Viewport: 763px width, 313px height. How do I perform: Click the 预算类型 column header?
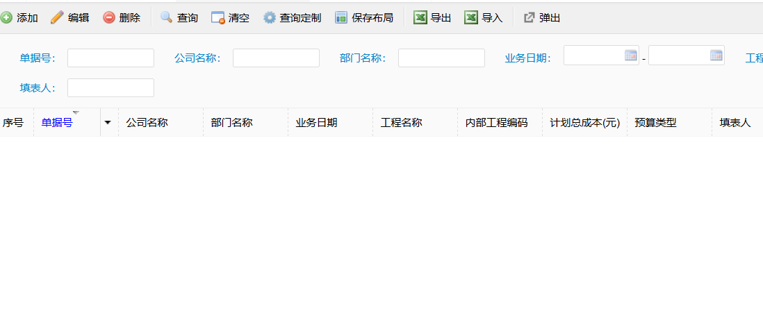tap(655, 123)
